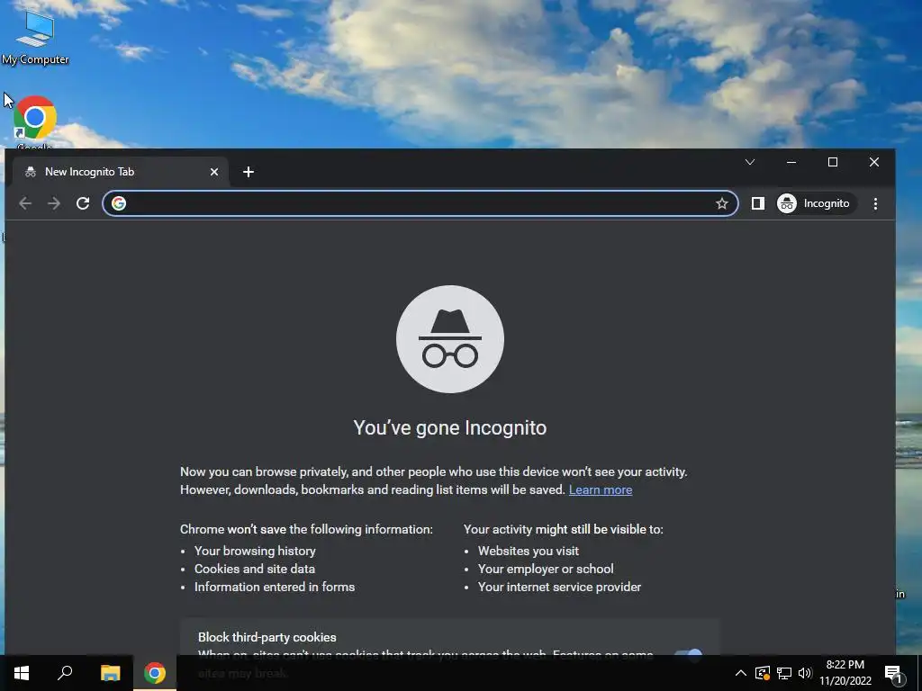The width and height of the screenshot is (922, 691).
Task: Maximize the Chrome window
Action: [x=833, y=162]
